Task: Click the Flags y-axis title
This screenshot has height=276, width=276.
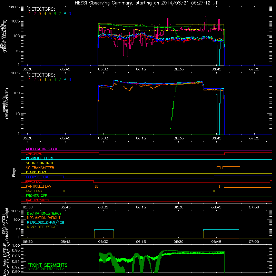Action: coord(14,172)
